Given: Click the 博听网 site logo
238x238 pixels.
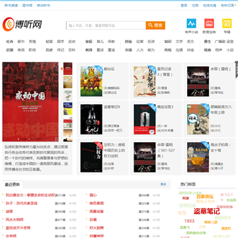Looking at the screenshot, I should (x=22, y=24).
